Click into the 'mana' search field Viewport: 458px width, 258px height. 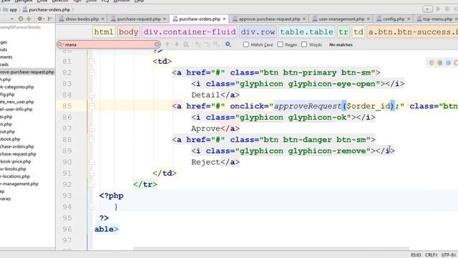point(109,44)
